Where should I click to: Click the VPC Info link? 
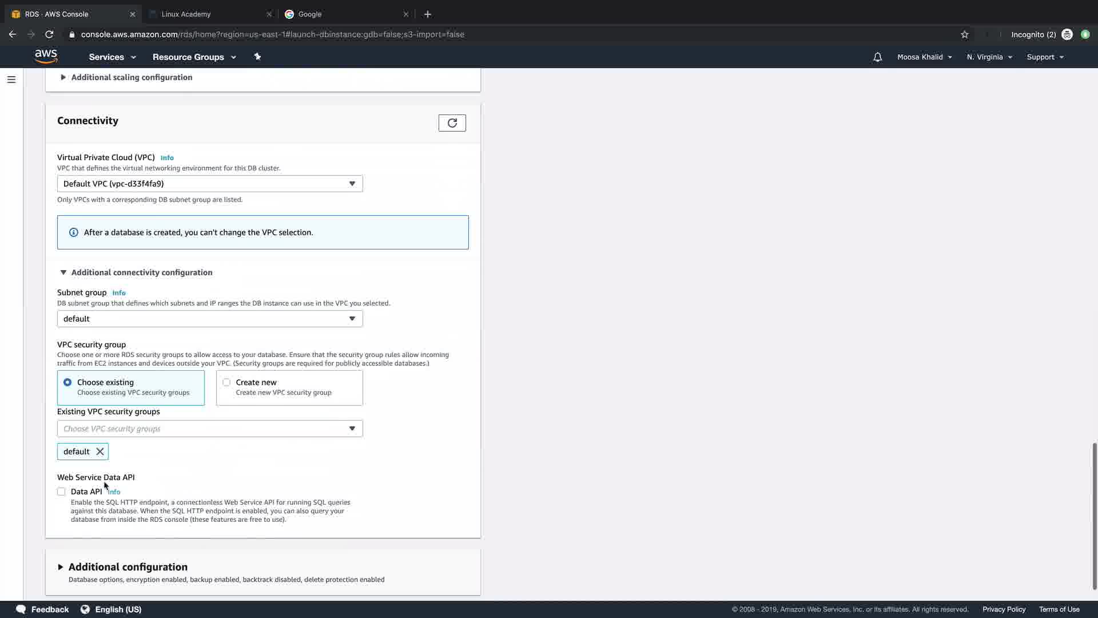click(x=167, y=158)
